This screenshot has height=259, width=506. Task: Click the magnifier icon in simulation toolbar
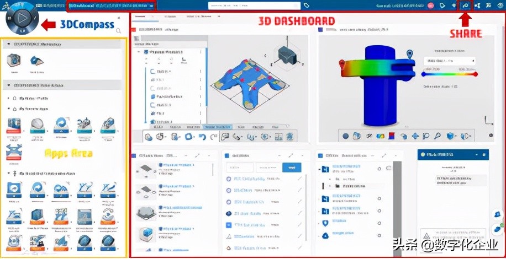point(438,137)
